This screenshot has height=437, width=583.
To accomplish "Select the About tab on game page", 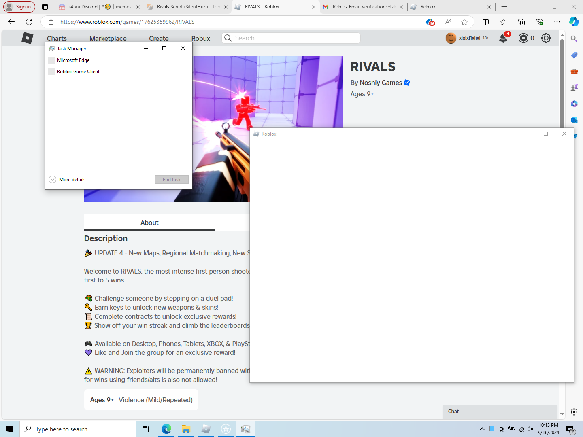I will click(149, 223).
